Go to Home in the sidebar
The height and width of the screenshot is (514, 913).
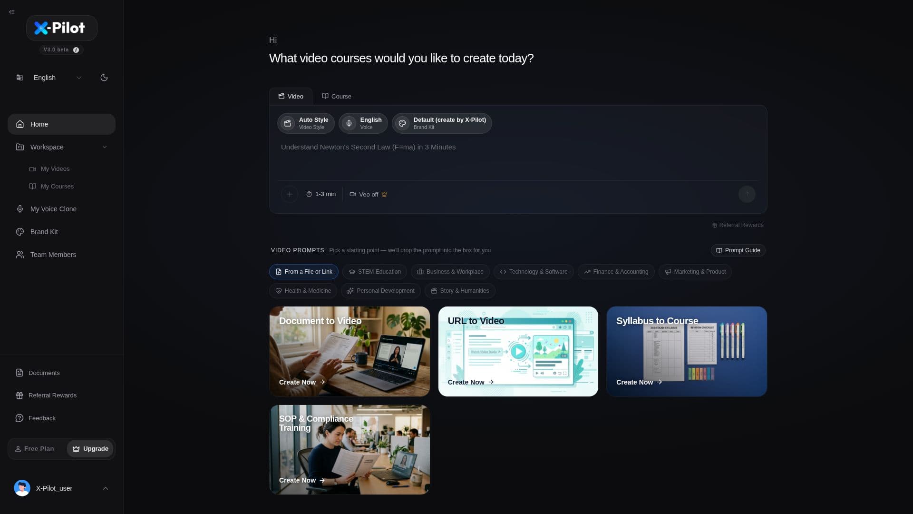tap(61, 124)
